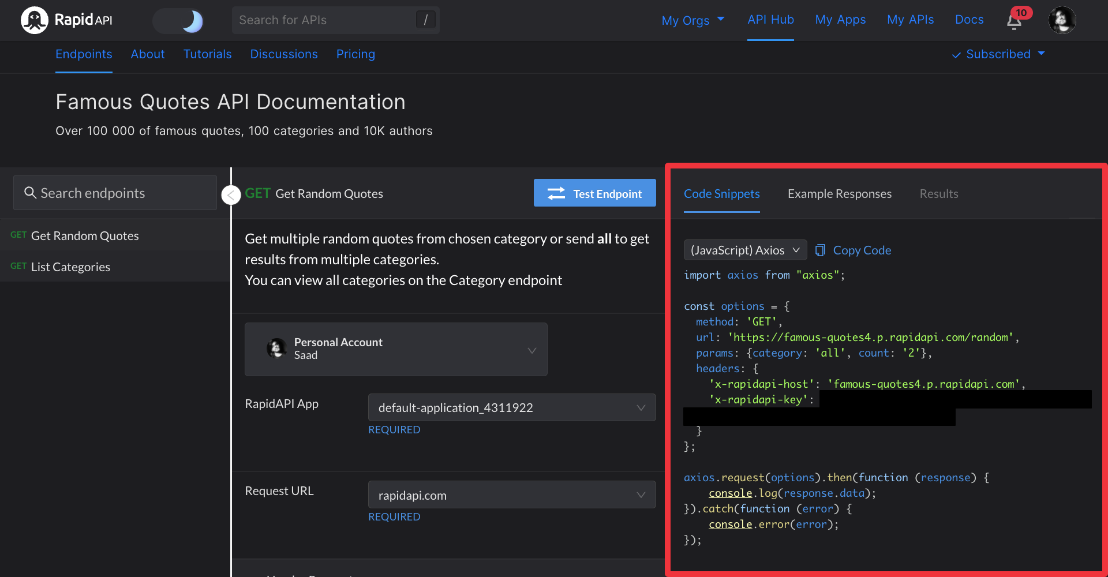Open the Subscribed dropdown
The image size is (1108, 577).
coord(998,54)
